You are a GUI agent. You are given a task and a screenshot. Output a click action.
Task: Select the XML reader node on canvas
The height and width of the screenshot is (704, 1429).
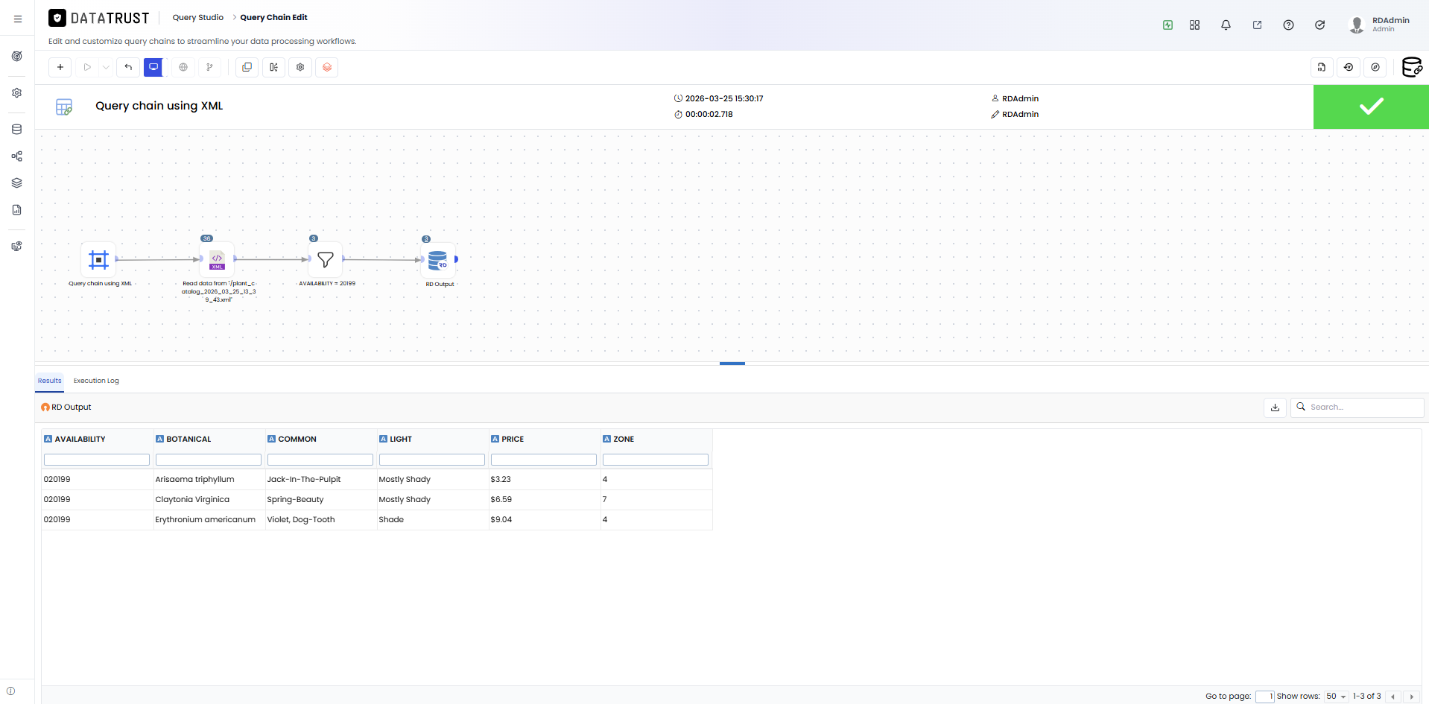pyautogui.click(x=217, y=259)
